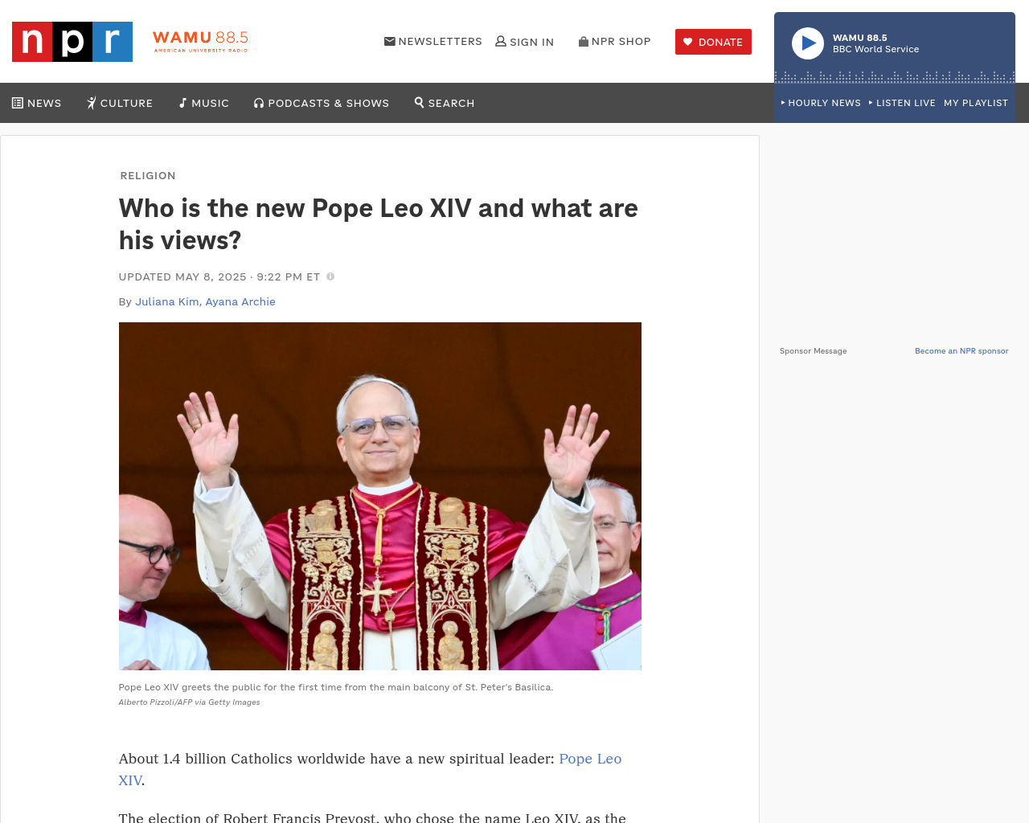Click the Donate button
1029x823 pixels.
pos(713,42)
